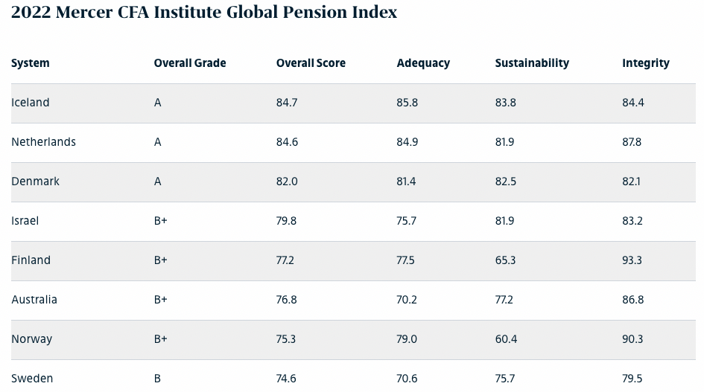The height and width of the screenshot is (392, 704).
Task: Click the Overall Score column header
Action: (x=311, y=63)
